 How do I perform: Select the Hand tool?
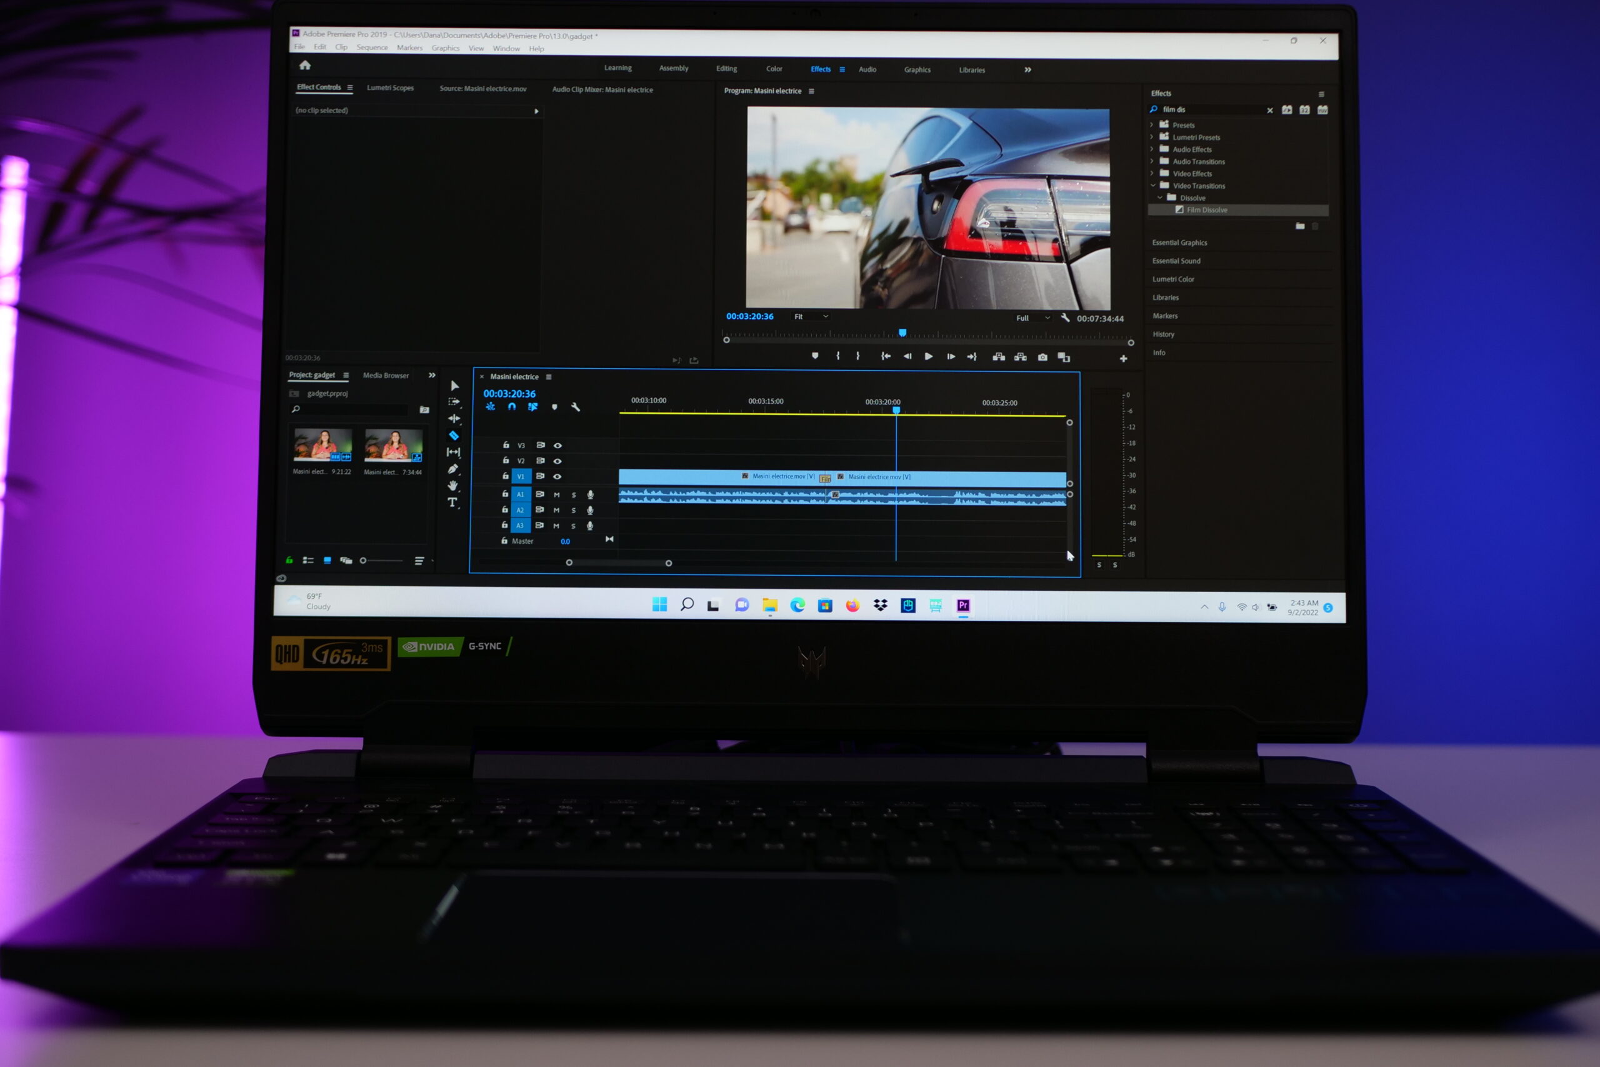click(453, 485)
